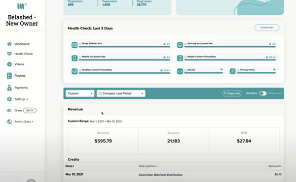
Task: Open the Custom date range dropdown
Action: [x=80, y=93]
